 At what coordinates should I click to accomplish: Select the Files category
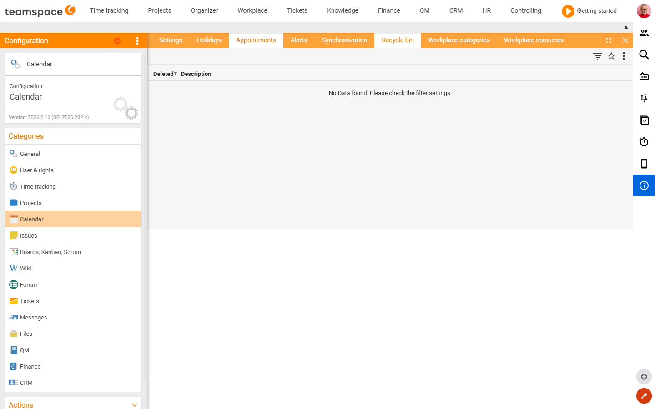coord(73,334)
